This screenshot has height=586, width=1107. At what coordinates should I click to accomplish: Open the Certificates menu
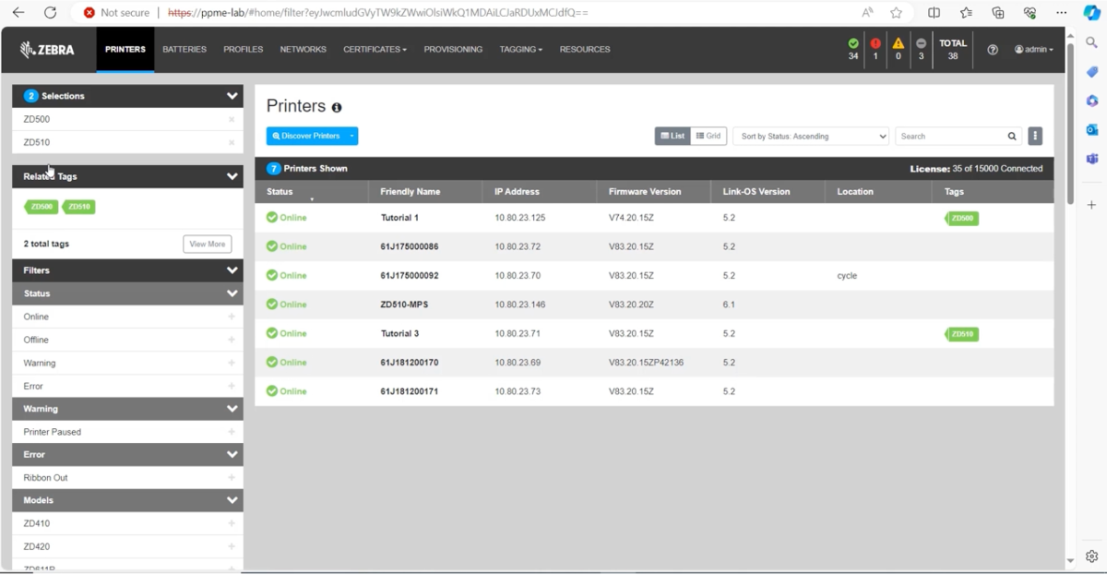375,50
